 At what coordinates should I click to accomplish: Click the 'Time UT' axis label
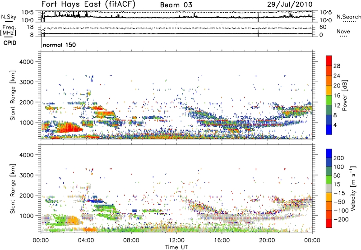coord(176,247)
